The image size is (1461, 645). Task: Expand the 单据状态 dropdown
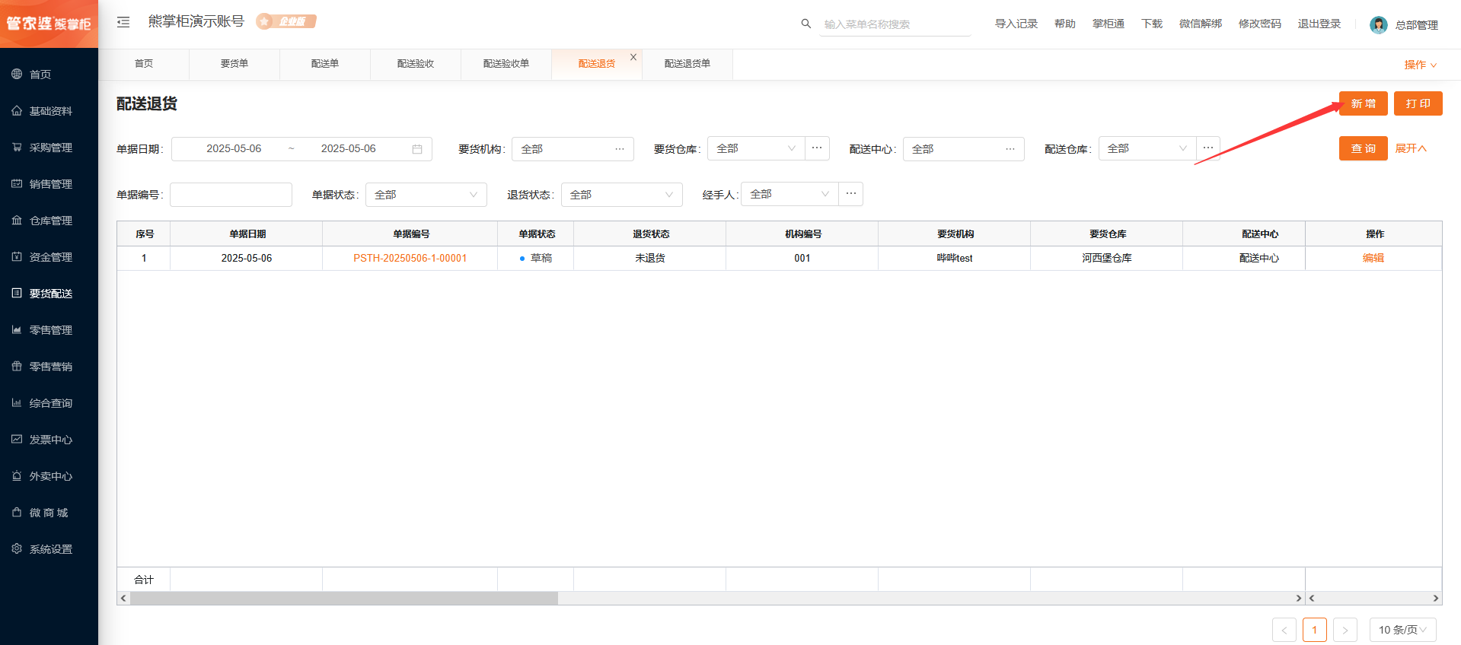coord(426,195)
